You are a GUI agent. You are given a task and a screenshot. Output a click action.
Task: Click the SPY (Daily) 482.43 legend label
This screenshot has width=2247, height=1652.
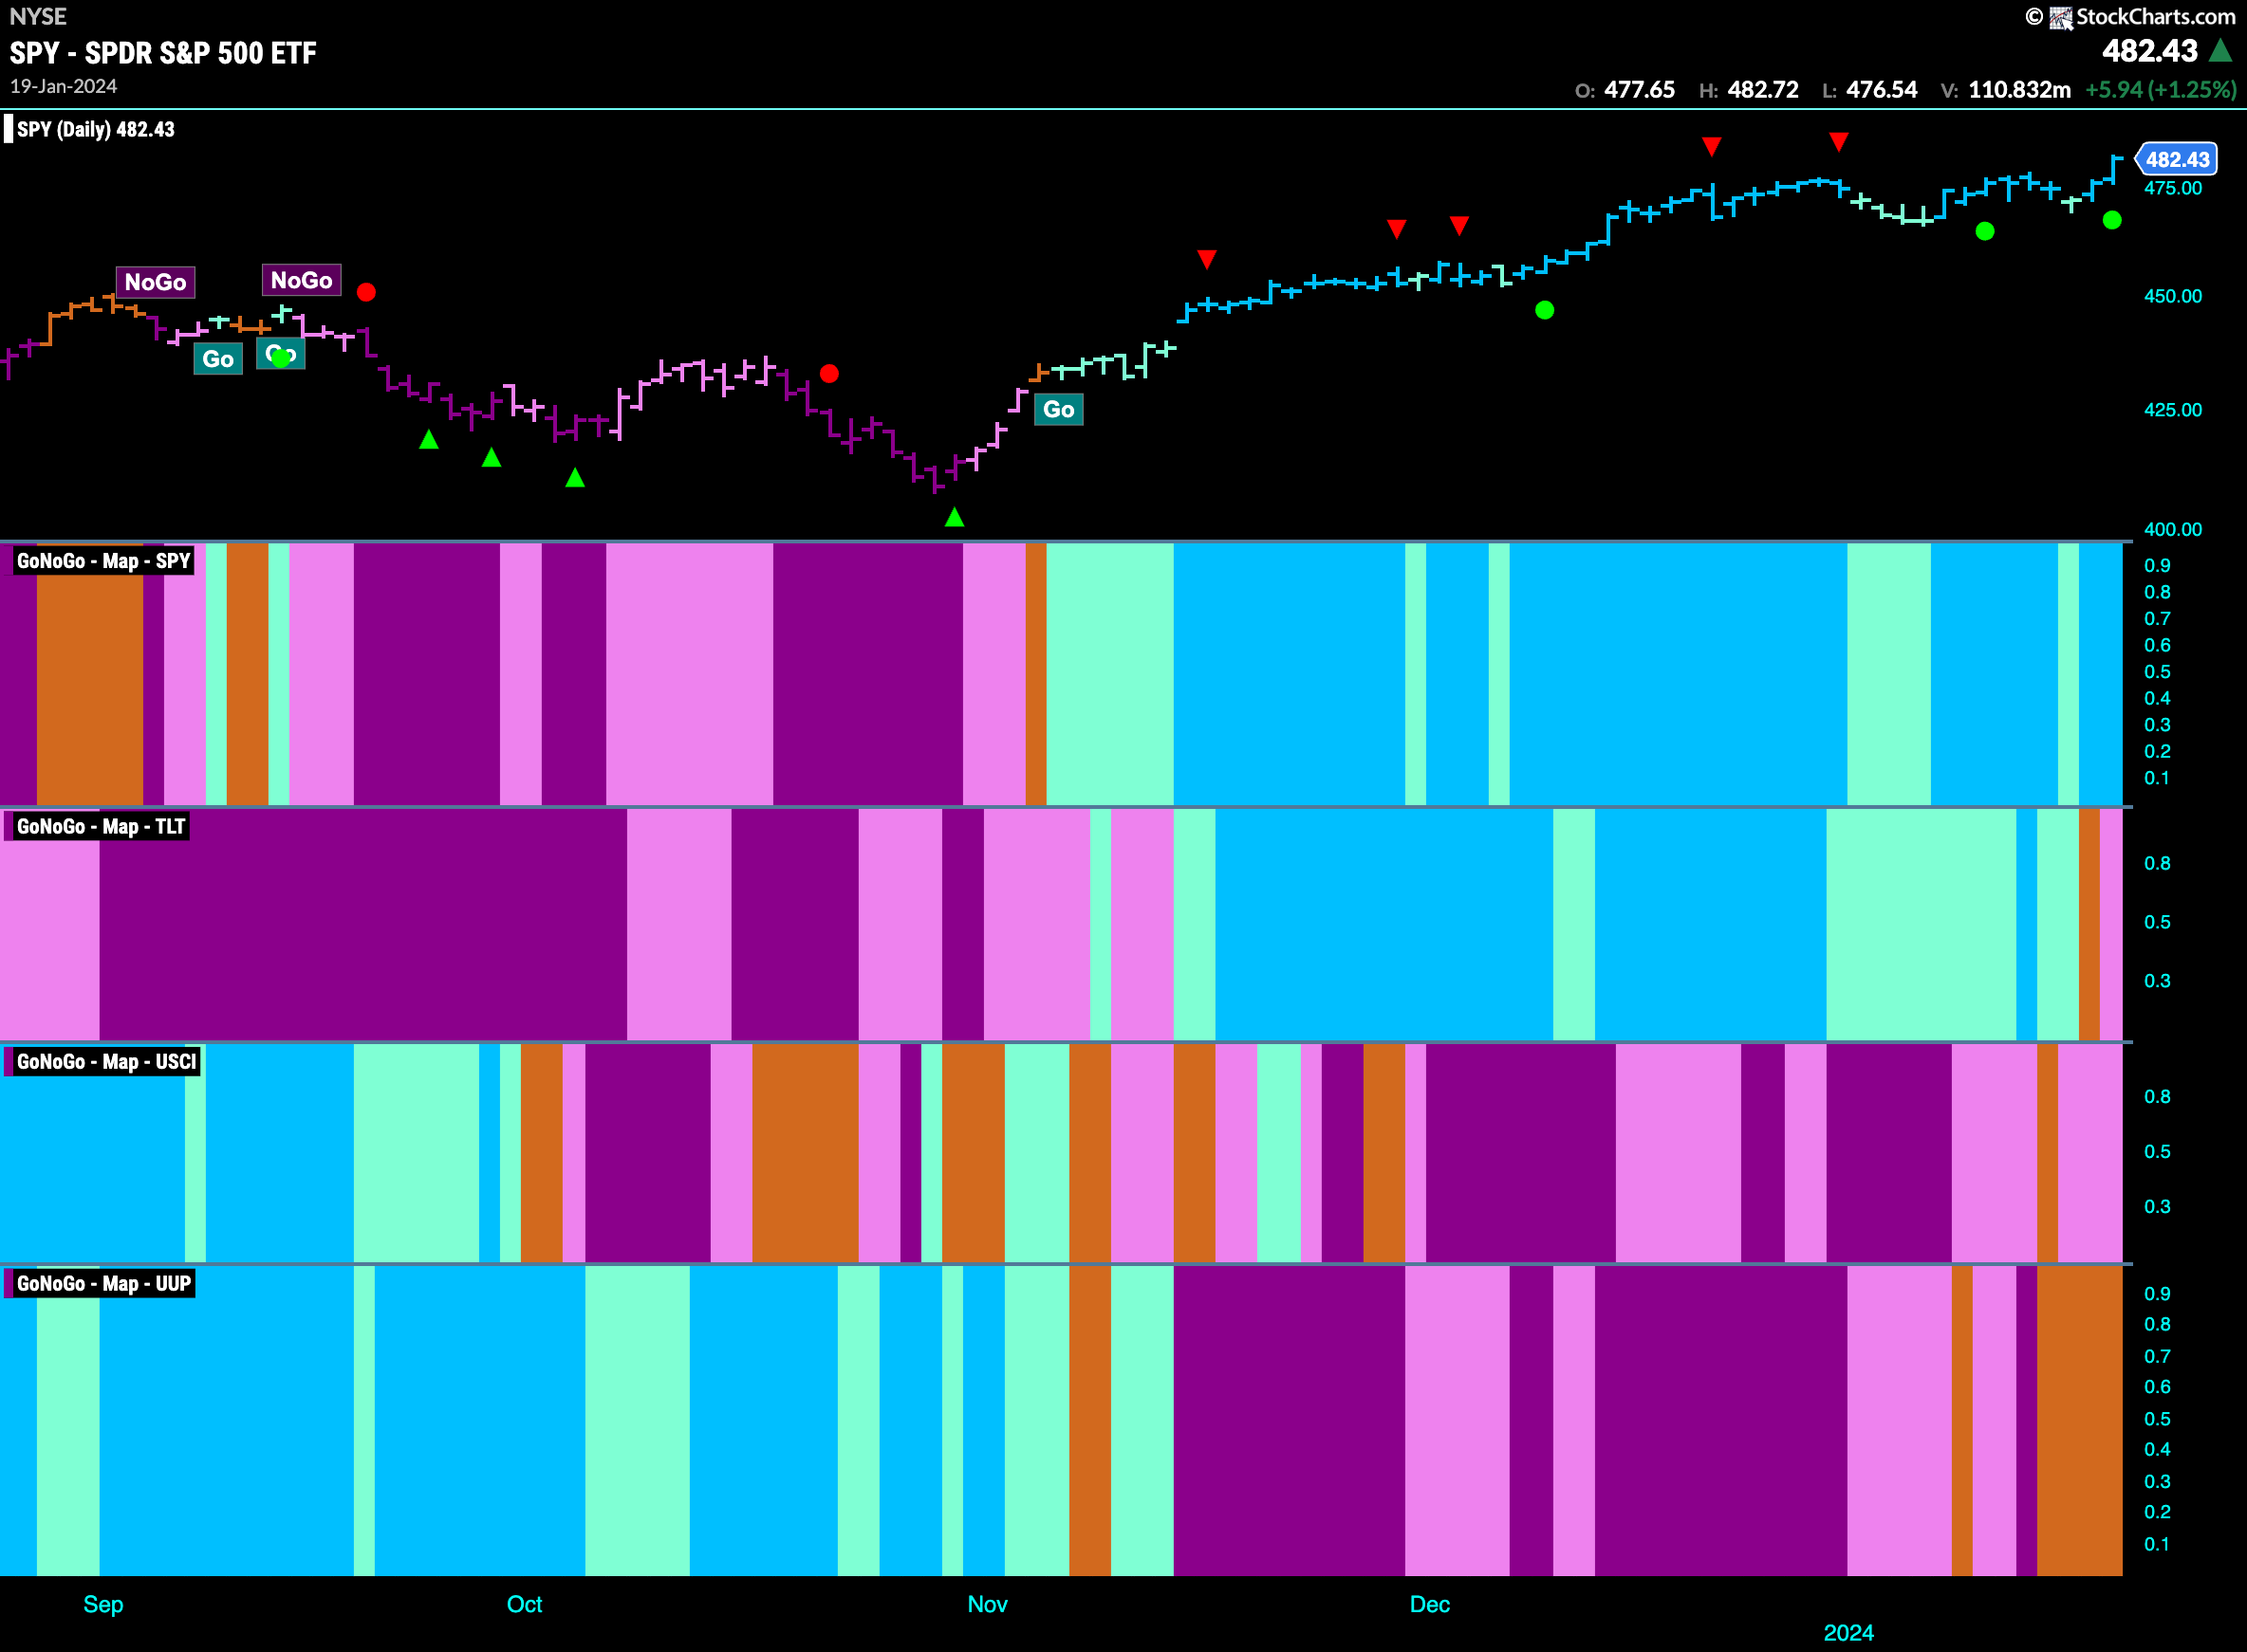pyautogui.click(x=96, y=129)
